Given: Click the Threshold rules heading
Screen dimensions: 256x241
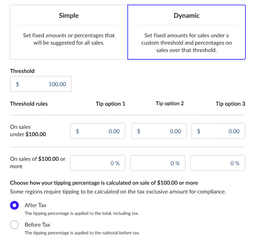Looking at the screenshot, I should click(x=29, y=104).
